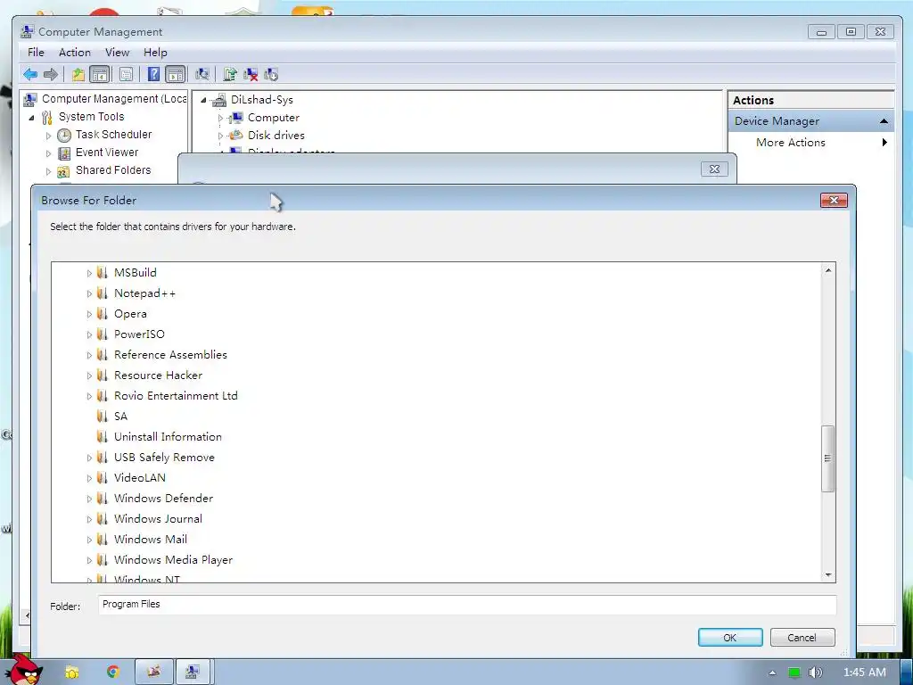Screen dimensions: 913x685
Task: Expand the PowerISO folder
Action: (x=89, y=335)
